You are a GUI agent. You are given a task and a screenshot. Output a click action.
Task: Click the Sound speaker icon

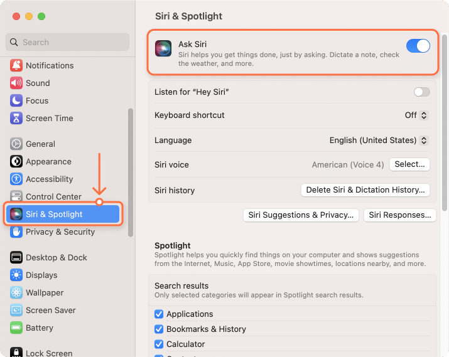tap(16, 83)
